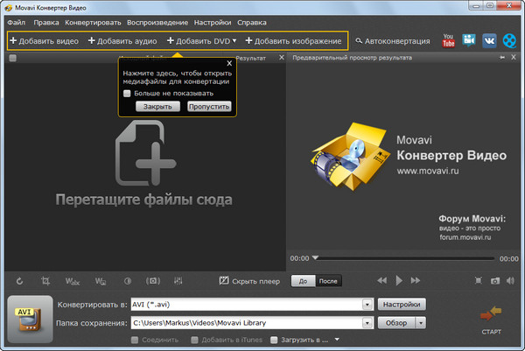Click the 'Пропустить' button in tooltip
525x351 pixels.
[x=209, y=106]
